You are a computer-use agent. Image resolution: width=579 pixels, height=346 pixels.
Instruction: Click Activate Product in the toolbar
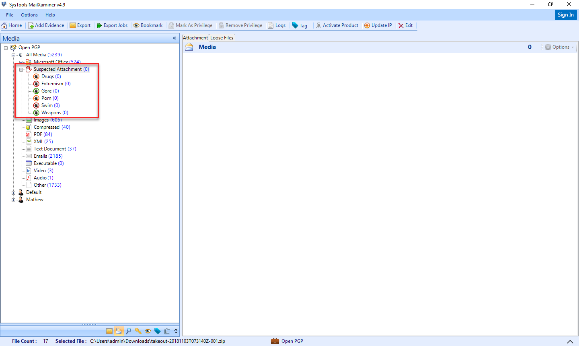(x=337, y=25)
